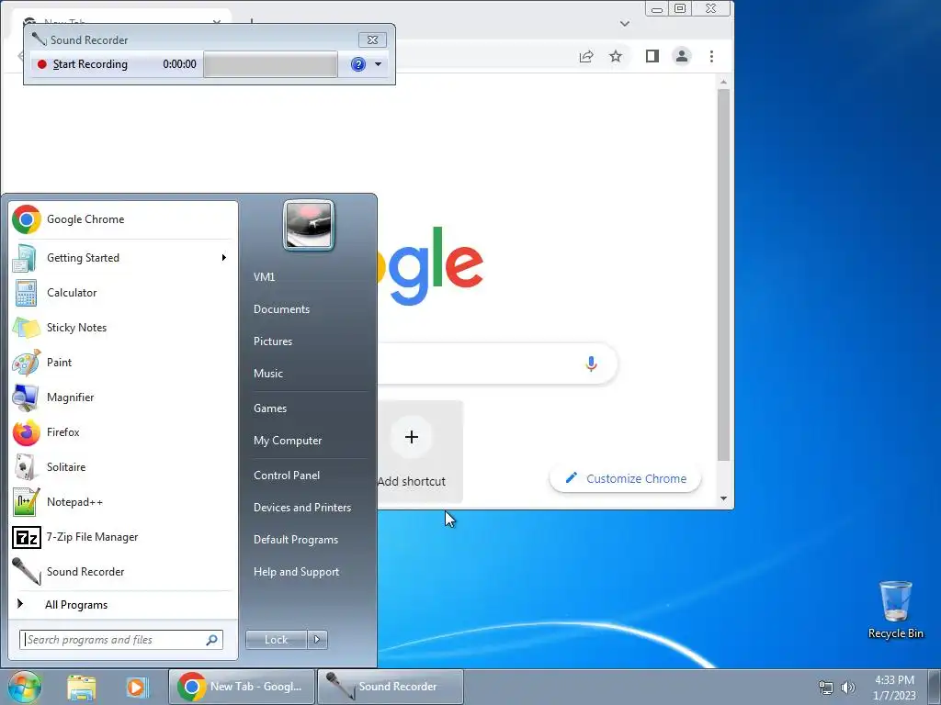Click the network icon in the system tray

pos(826,688)
